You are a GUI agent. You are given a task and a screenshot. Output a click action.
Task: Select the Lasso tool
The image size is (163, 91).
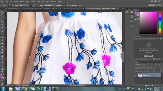click(2, 18)
